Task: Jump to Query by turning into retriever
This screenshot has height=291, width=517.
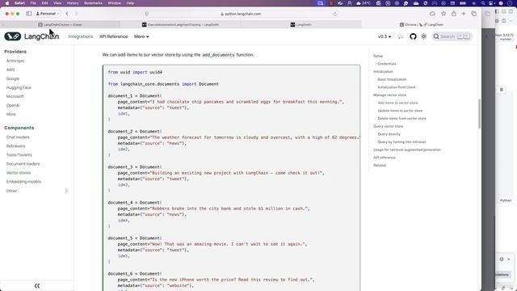Action: [x=401, y=142]
